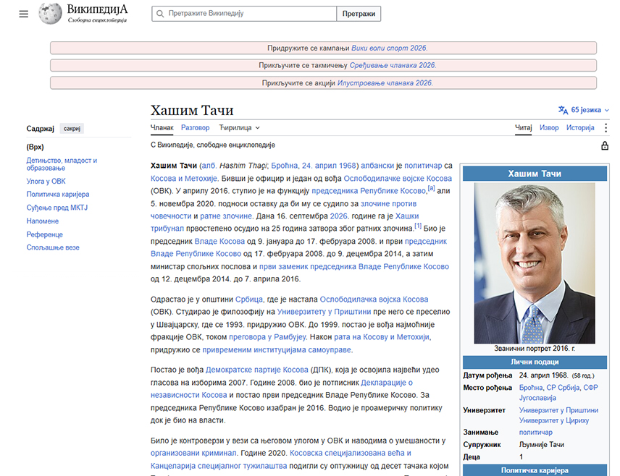Open the Илустровање чланака 2026 link
Screen dimensions: 620x476
coord(385,83)
